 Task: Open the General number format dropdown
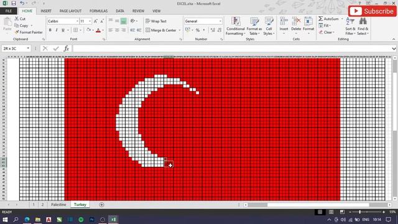[x=220, y=21]
